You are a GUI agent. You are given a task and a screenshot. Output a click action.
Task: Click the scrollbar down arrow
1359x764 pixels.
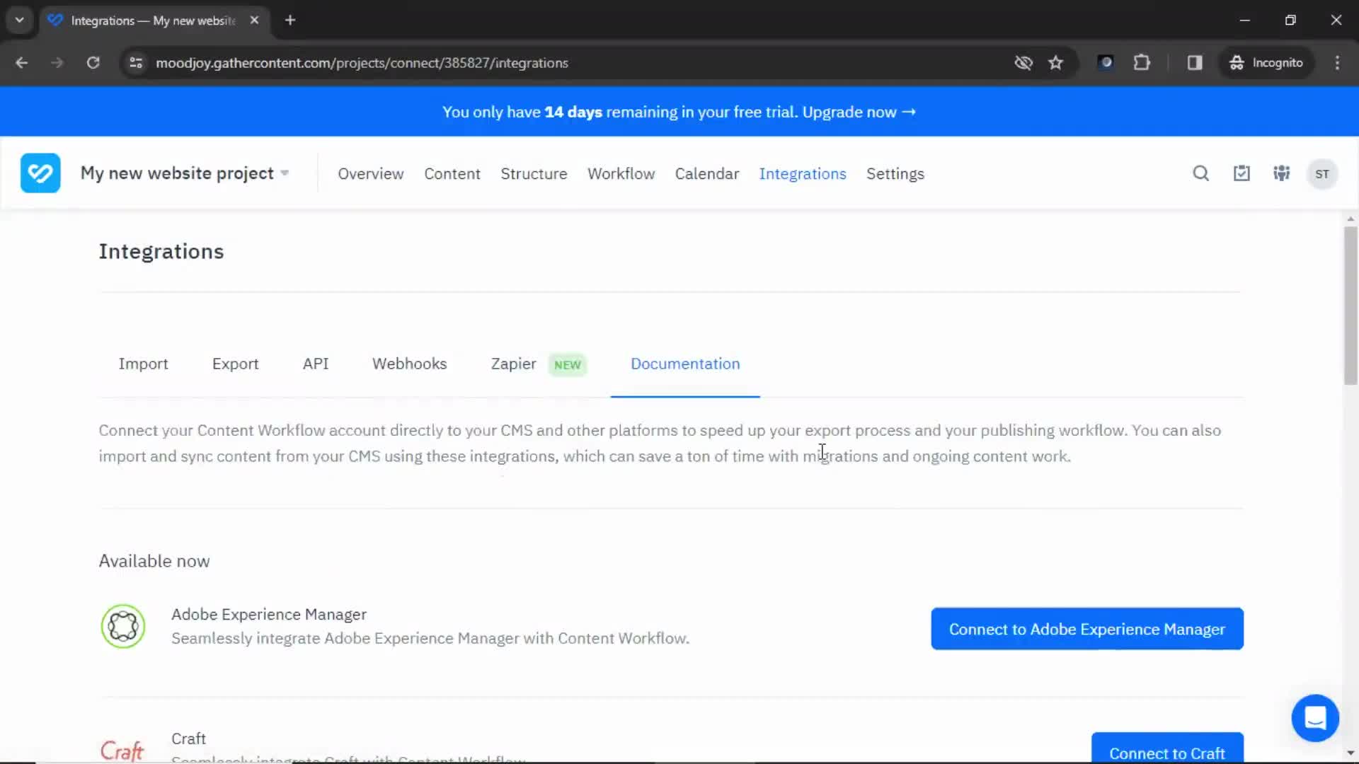pyautogui.click(x=1351, y=753)
